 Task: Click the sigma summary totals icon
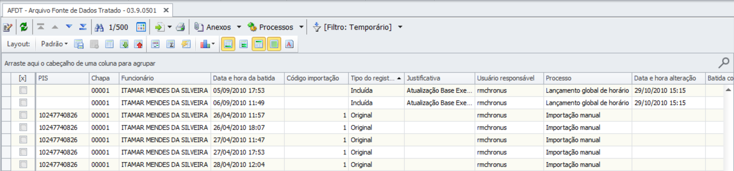171,44
